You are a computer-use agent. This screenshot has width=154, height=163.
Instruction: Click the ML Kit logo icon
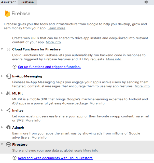coord(8,93)
